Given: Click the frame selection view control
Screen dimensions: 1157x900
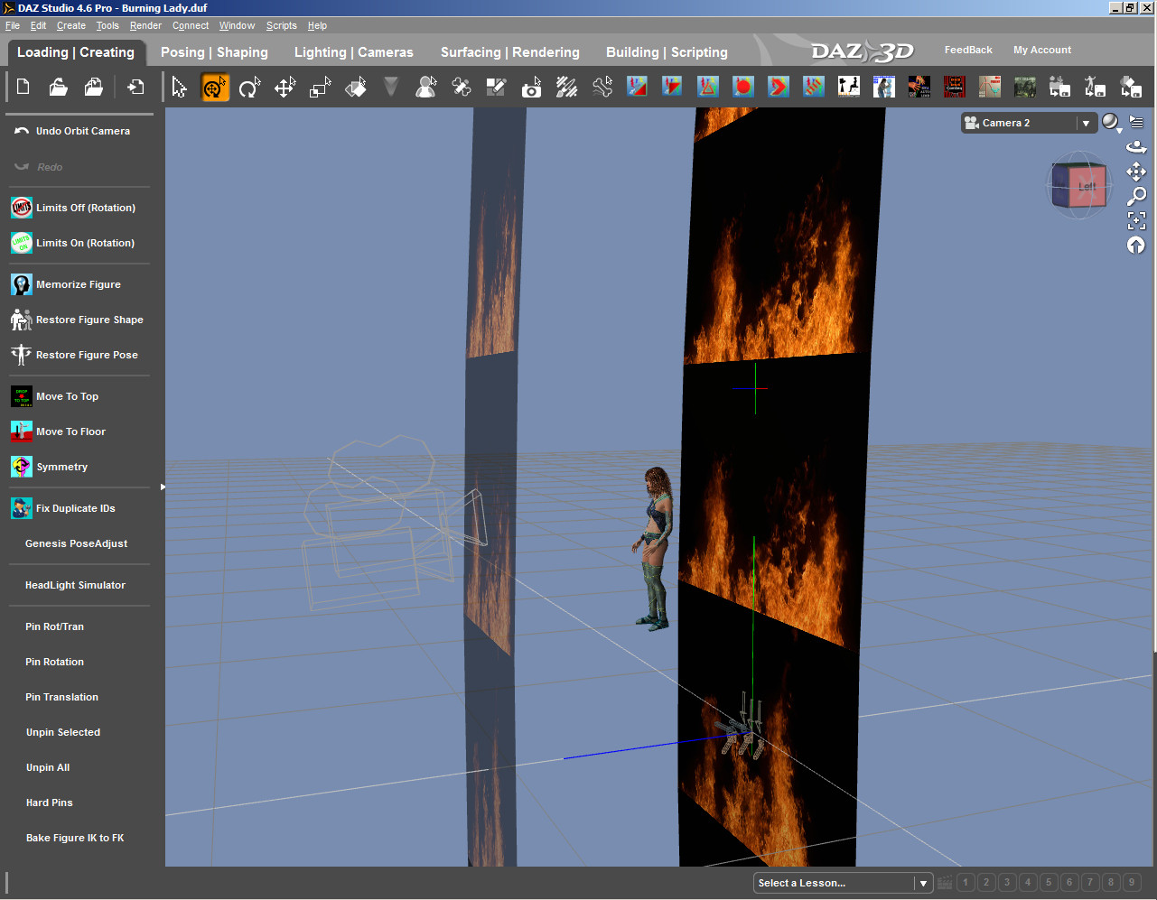Looking at the screenshot, I should click(1136, 220).
